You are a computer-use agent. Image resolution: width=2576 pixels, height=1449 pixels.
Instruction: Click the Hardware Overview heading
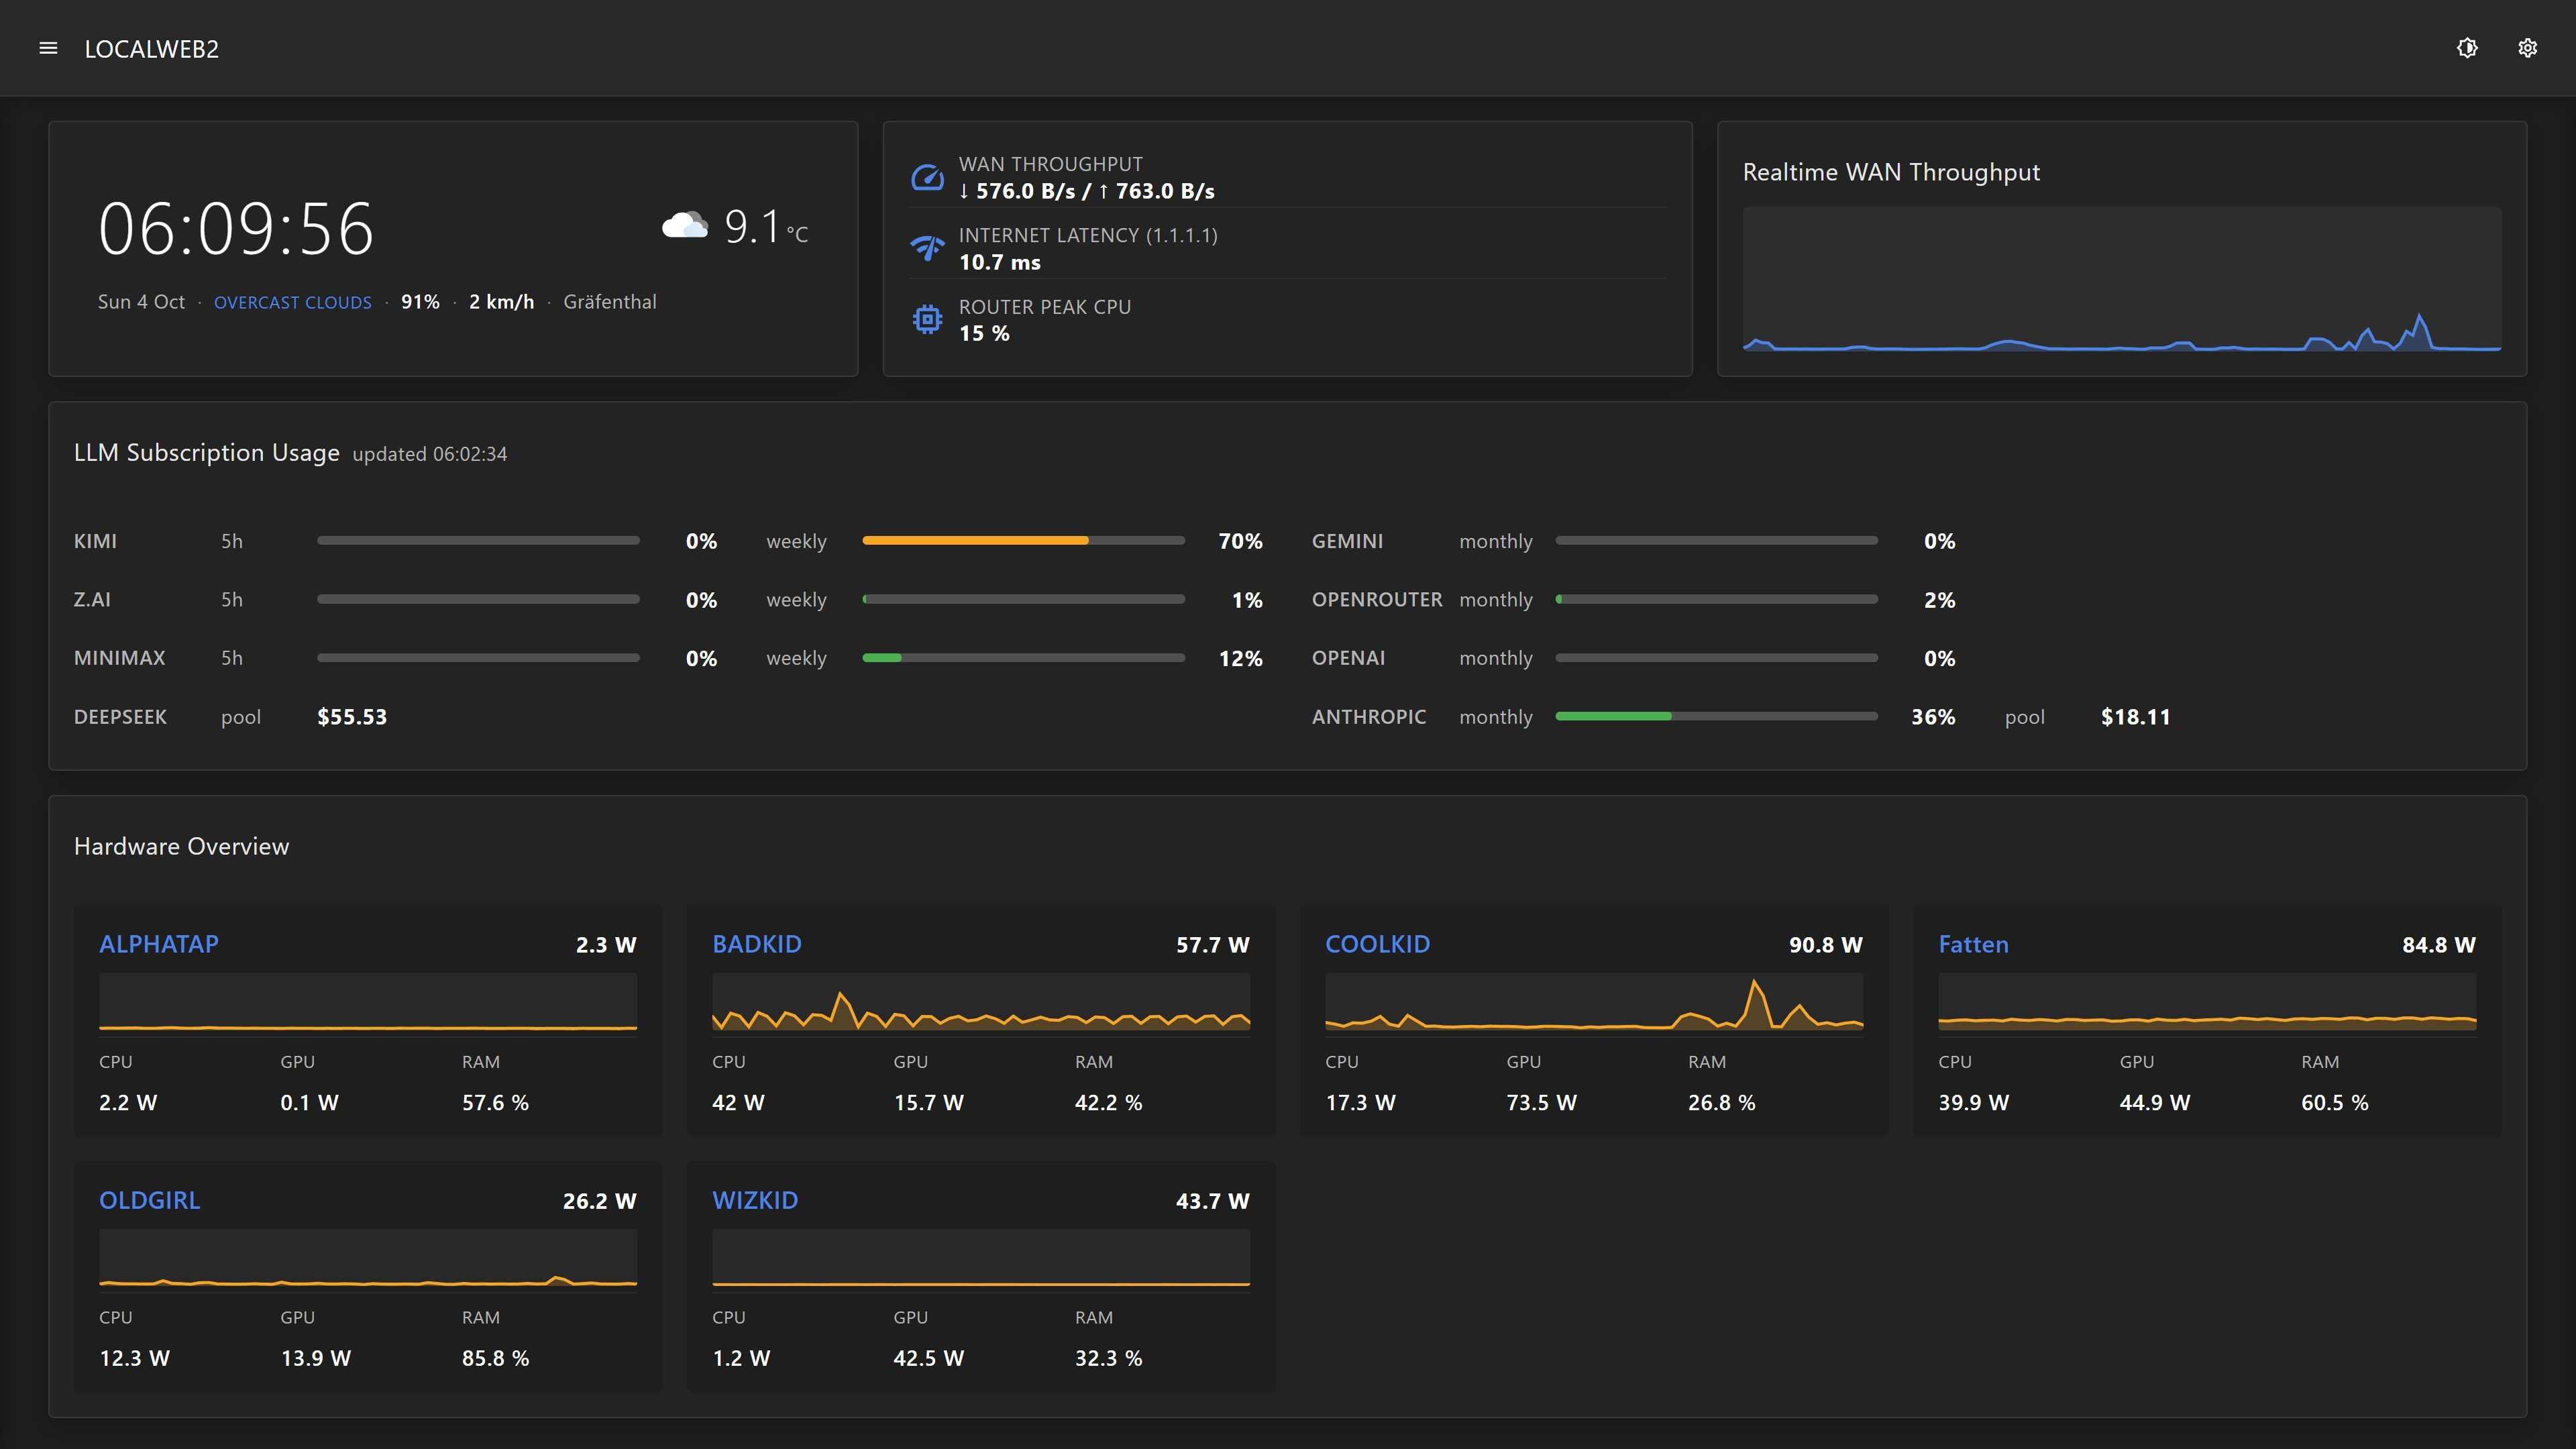pyautogui.click(x=182, y=846)
